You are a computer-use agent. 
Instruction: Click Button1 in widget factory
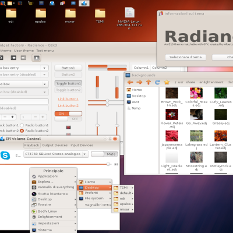point(68,68)
